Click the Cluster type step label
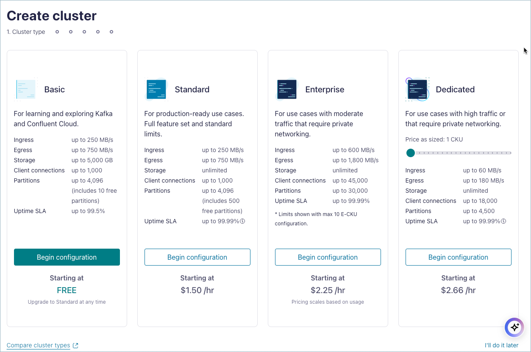Viewport: 531px width, 352px height. coord(26,31)
